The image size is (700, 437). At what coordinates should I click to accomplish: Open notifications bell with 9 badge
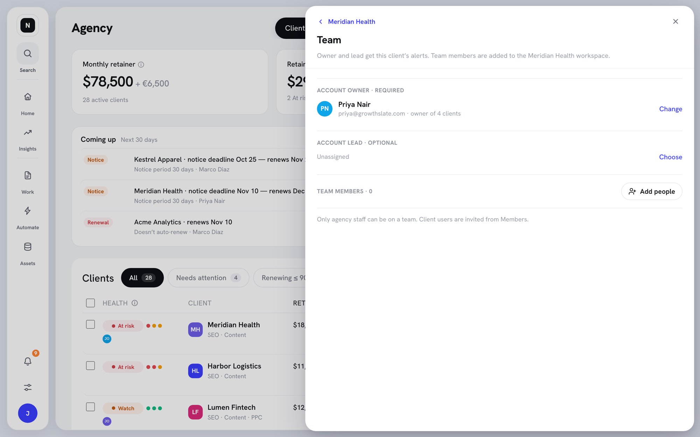point(28,361)
